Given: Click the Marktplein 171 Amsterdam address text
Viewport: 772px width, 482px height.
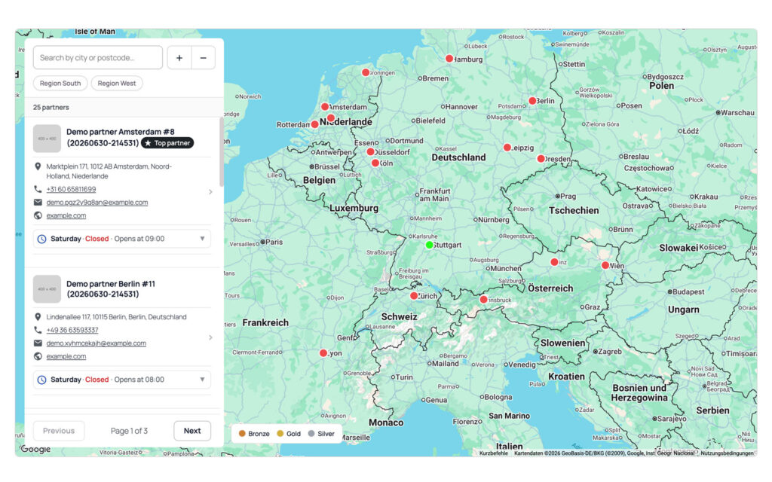Looking at the screenshot, I should (109, 171).
